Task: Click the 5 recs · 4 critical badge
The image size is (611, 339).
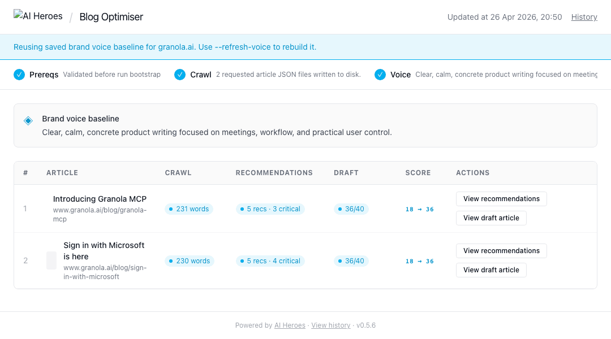Action: [x=270, y=261]
